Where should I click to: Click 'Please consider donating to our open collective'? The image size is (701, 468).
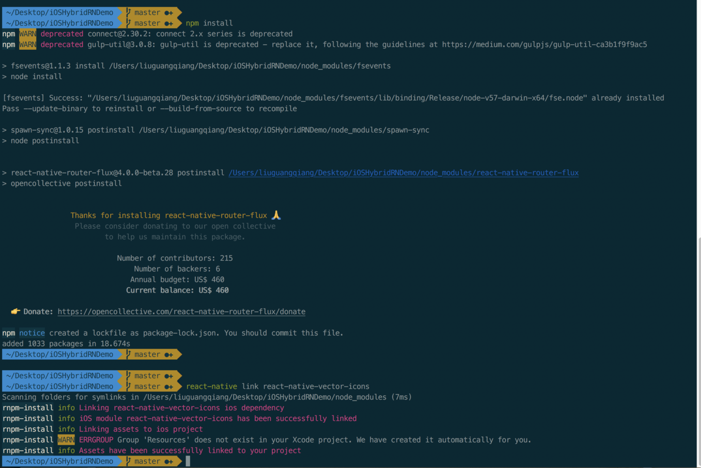coord(175,226)
